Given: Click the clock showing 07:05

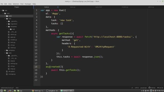Looking at the screenshot, I should pyautogui.click(x=162, y=91).
